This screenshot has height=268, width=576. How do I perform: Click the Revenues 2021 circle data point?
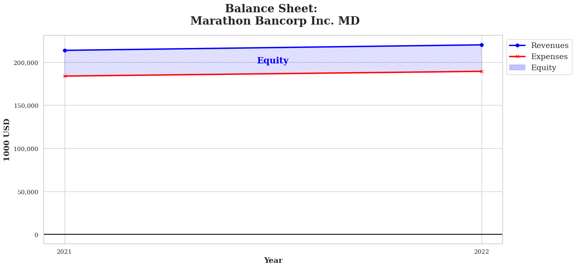pyautogui.click(x=65, y=50)
